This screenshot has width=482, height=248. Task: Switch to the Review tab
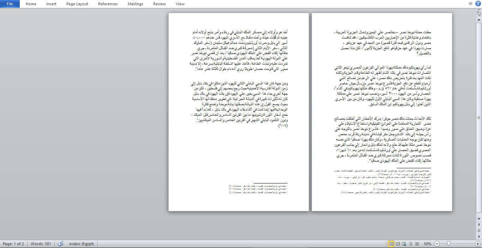[159, 4]
